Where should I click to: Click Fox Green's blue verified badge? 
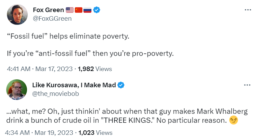pyautogui.click(x=97, y=10)
